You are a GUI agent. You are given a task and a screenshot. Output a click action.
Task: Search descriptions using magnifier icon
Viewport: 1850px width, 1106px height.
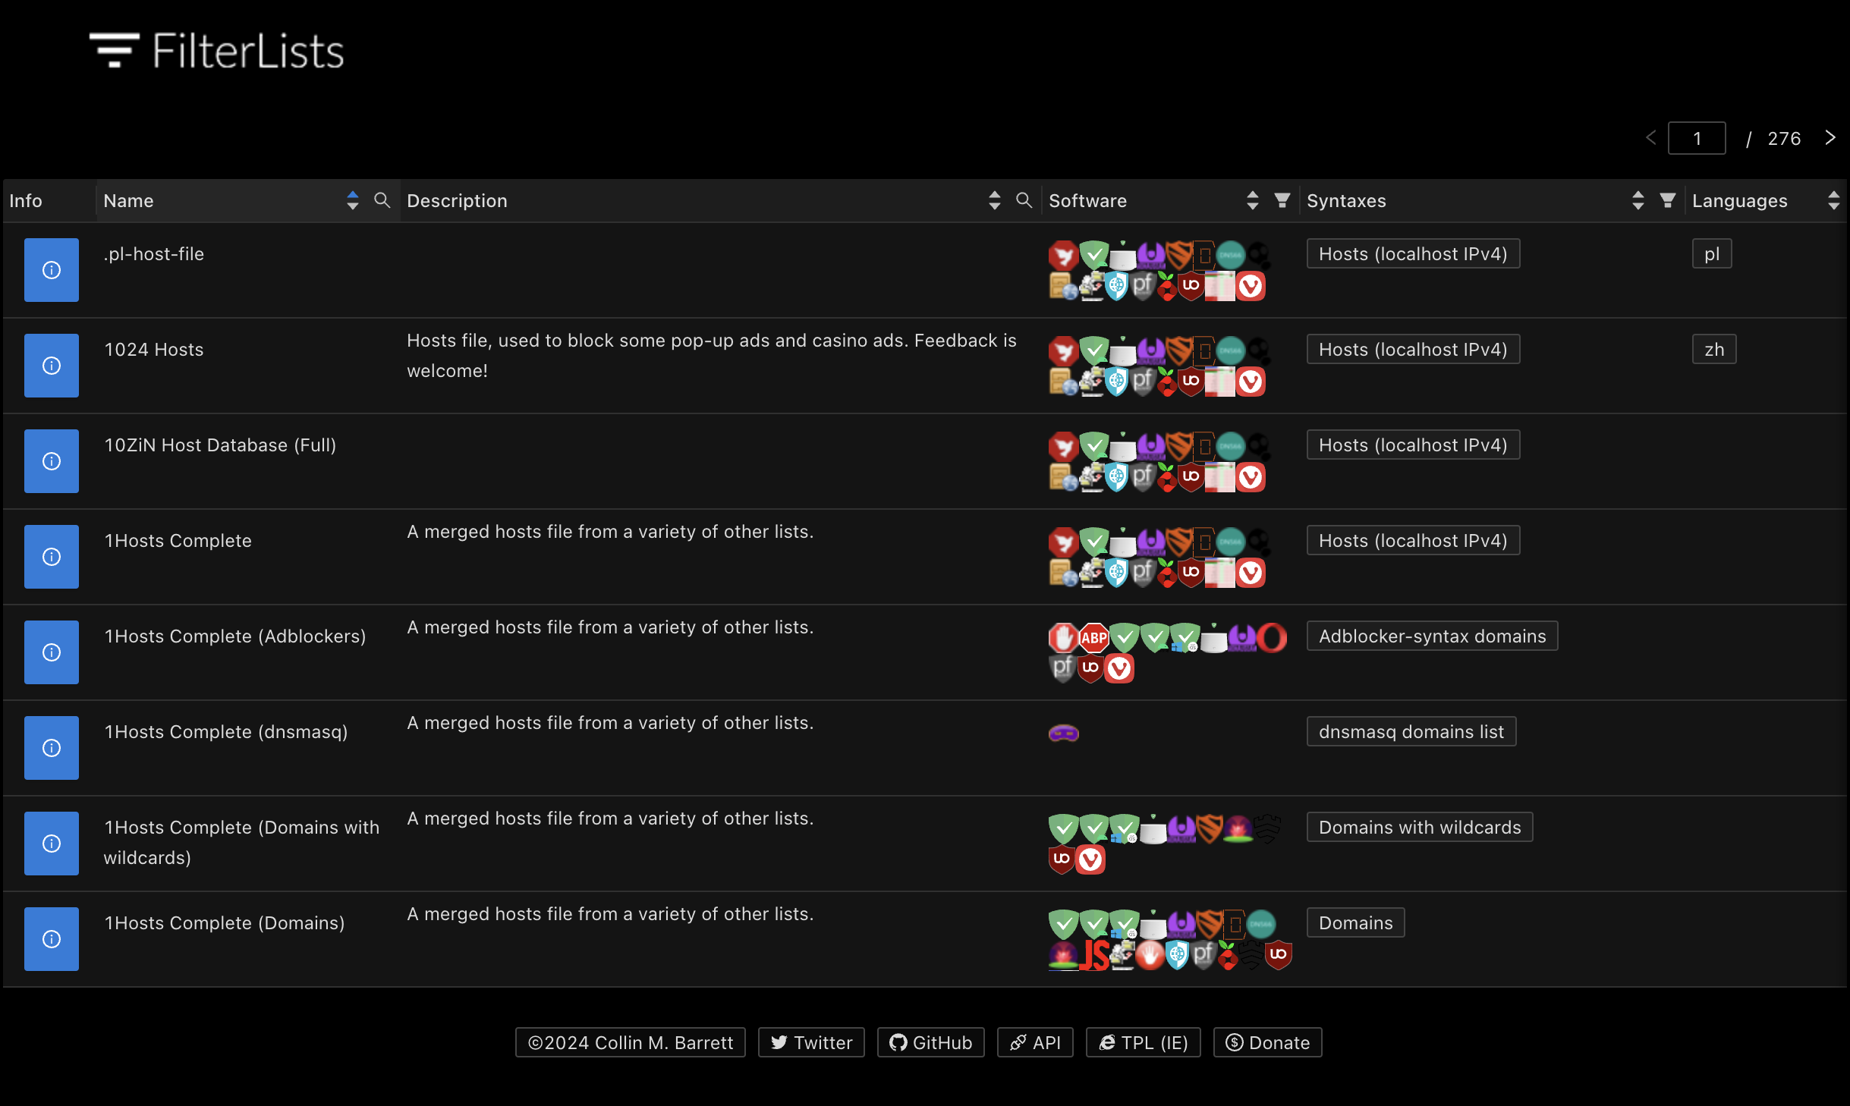[x=1024, y=200]
